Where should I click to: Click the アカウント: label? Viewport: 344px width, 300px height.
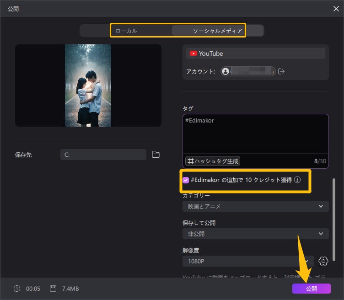click(x=200, y=71)
